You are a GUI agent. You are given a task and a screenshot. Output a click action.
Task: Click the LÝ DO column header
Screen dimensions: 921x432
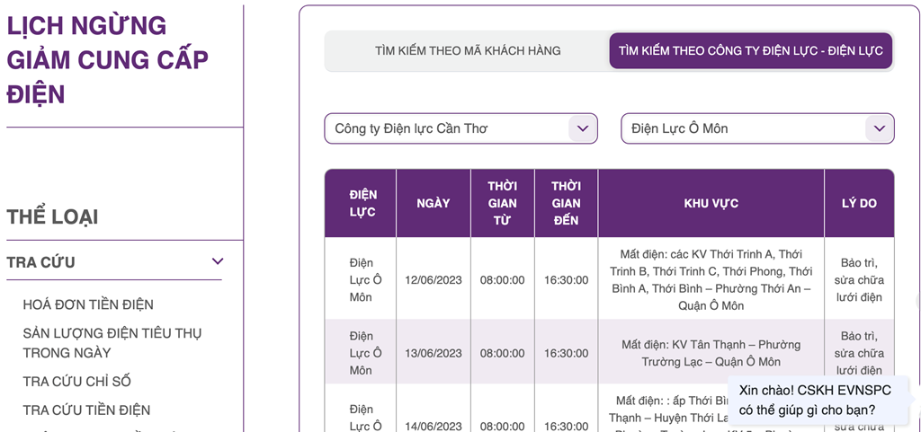859,203
